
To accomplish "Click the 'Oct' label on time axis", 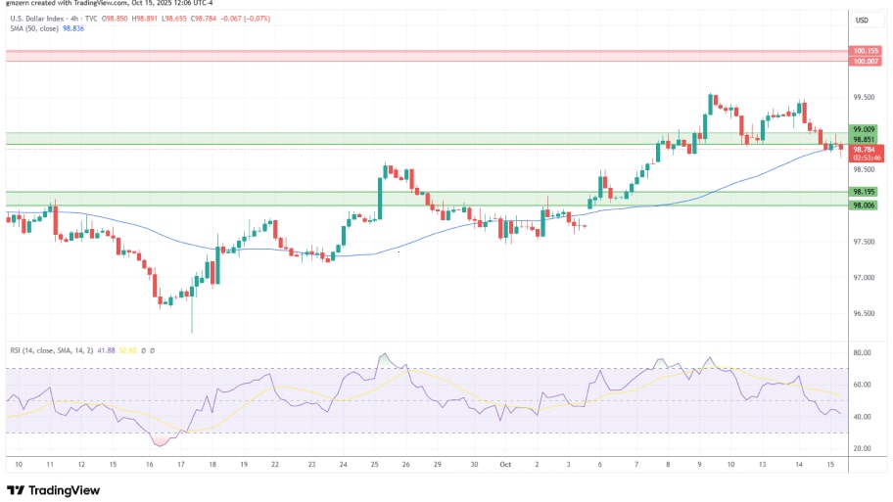I will 506,464.
